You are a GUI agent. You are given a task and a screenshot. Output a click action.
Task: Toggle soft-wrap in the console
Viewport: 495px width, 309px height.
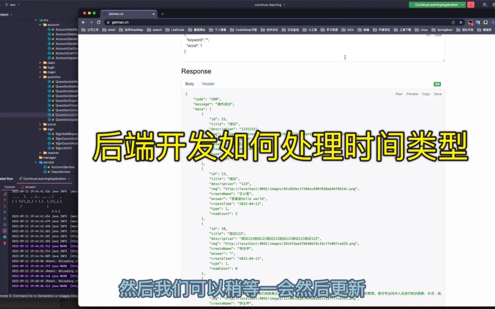click(5, 225)
